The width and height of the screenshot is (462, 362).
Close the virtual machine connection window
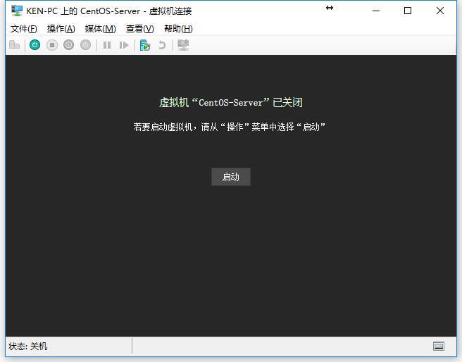click(x=440, y=11)
